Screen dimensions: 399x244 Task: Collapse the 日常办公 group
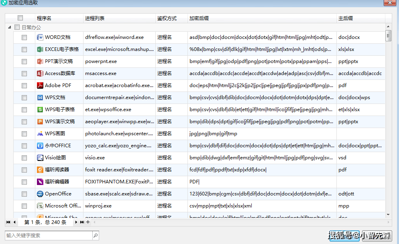point(9,27)
